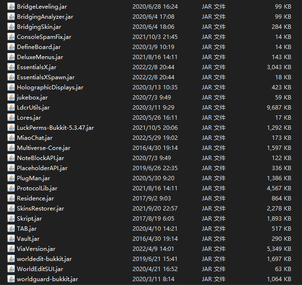The width and height of the screenshot is (302, 285).
Task: Select the file name ViaVersion.jar
Action: click(36, 249)
